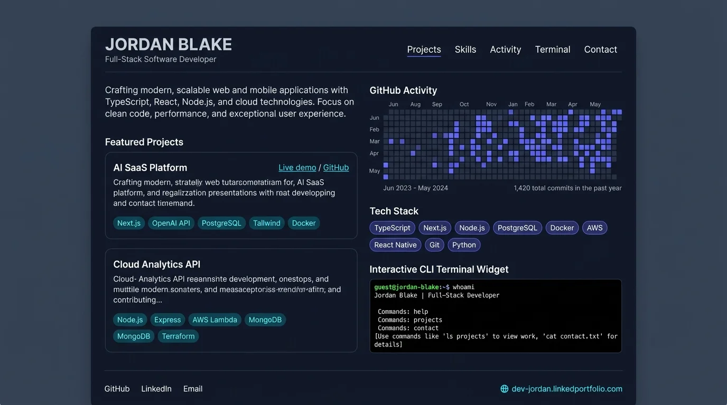The width and height of the screenshot is (727, 405).
Task: Click the Git Tech Stack badge
Action: pos(434,245)
